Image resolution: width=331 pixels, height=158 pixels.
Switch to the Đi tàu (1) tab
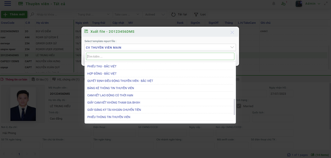[40, 80]
